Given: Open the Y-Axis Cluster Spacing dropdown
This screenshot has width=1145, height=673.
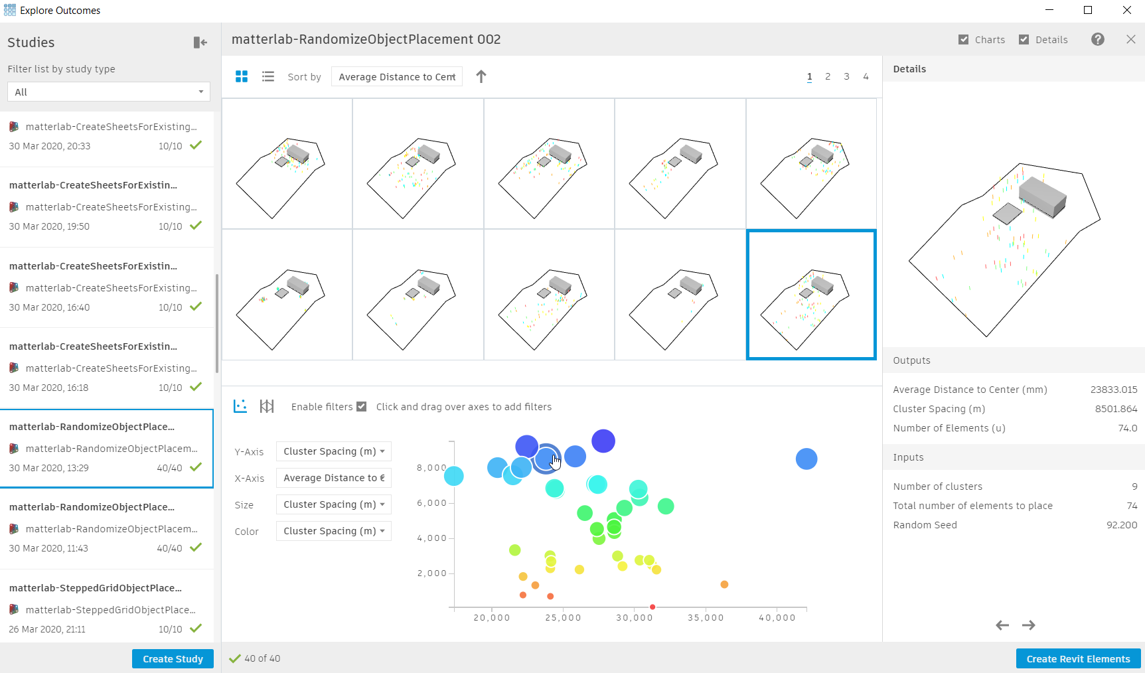Looking at the screenshot, I should pyautogui.click(x=334, y=451).
